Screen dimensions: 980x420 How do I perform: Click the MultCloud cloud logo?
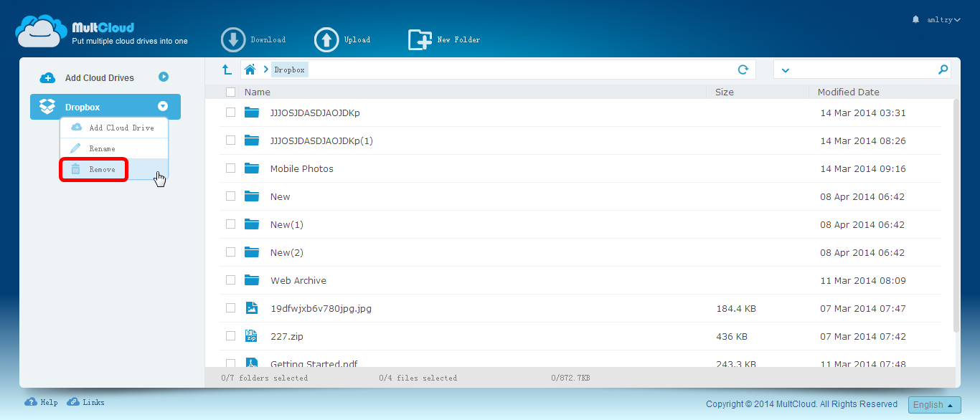click(42, 31)
